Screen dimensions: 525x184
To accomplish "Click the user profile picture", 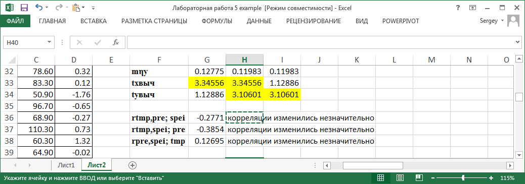I will [x=513, y=21].
